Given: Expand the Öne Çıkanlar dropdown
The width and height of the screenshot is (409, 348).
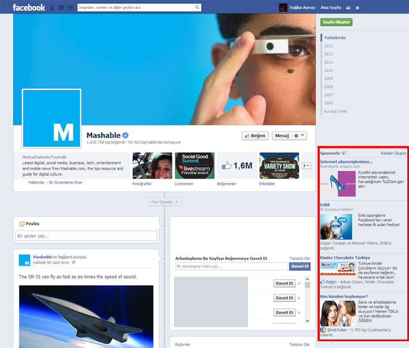Looking at the screenshot, I should (164, 202).
